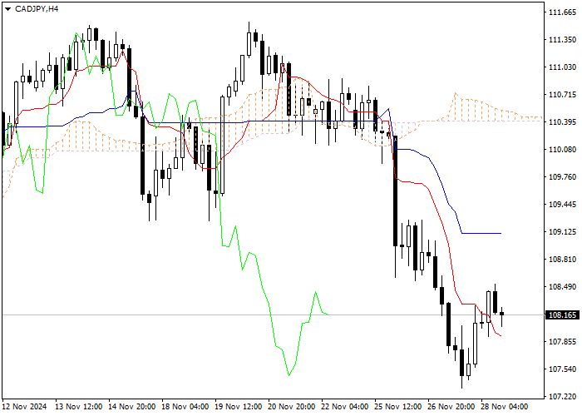Select the 22 Nov 04:00 time label

click(345, 407)
